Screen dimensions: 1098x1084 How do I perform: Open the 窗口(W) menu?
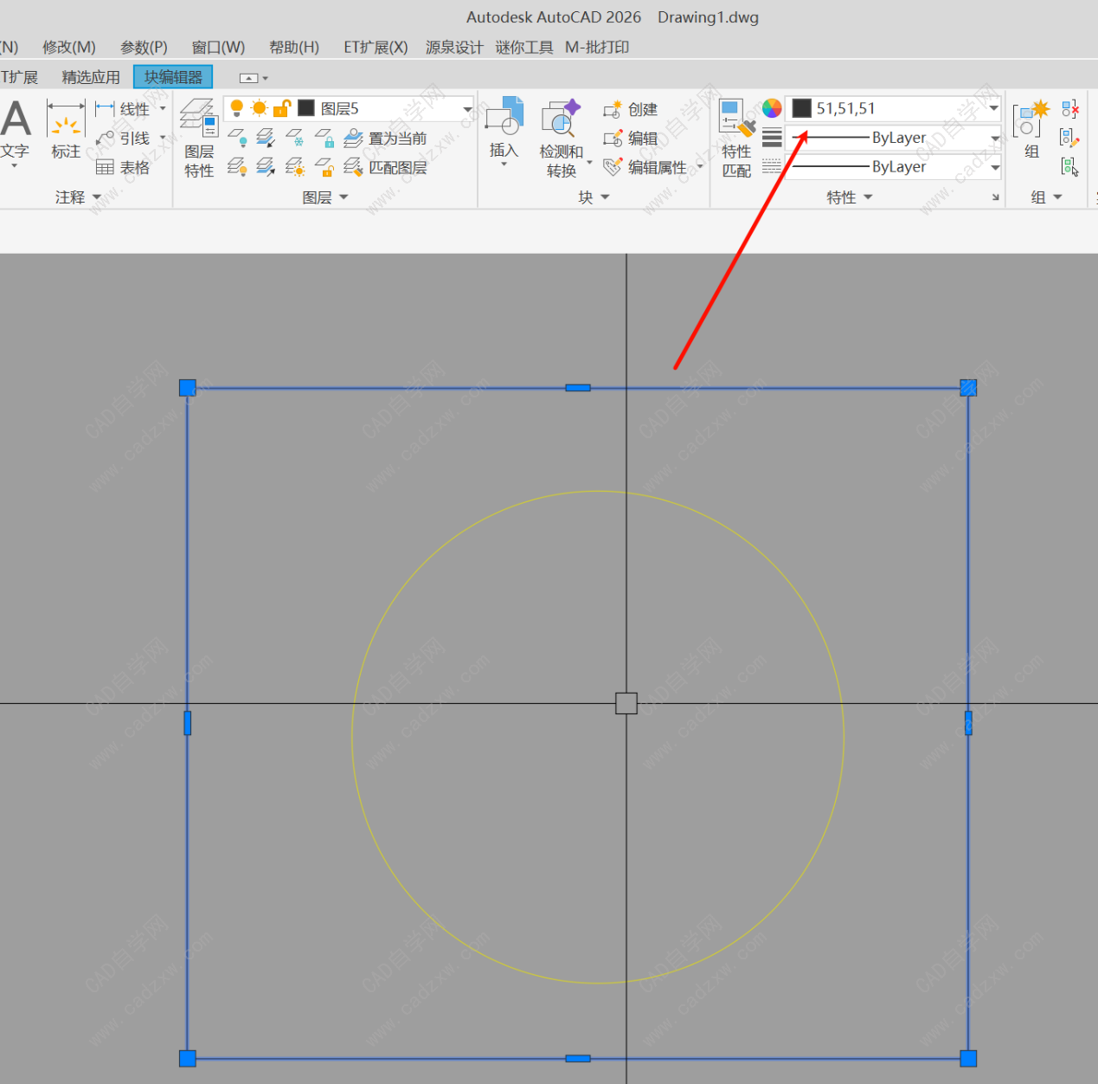click(x=218, y=47)
